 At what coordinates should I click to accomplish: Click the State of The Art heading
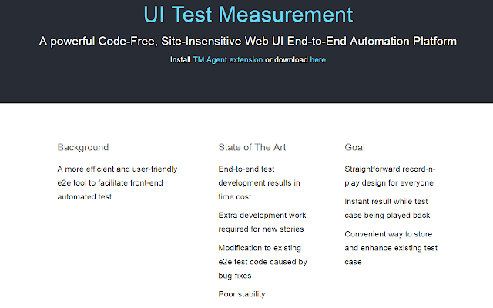coord(252,147)
